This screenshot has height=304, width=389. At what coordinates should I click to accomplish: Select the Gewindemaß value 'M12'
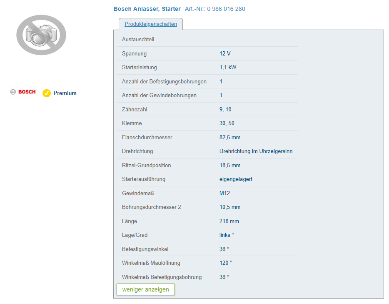(x=224, y=193)
